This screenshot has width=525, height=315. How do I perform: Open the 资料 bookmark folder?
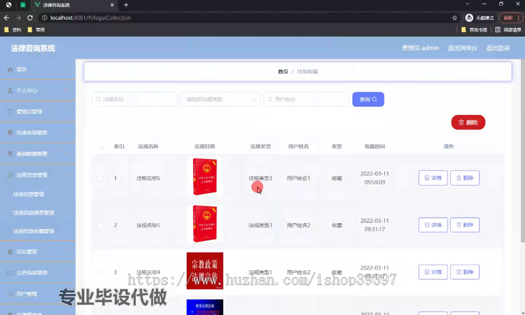[x=13, y=30]
